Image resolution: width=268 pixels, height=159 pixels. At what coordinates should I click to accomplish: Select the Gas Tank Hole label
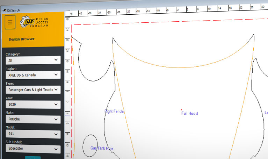point(102,148)
